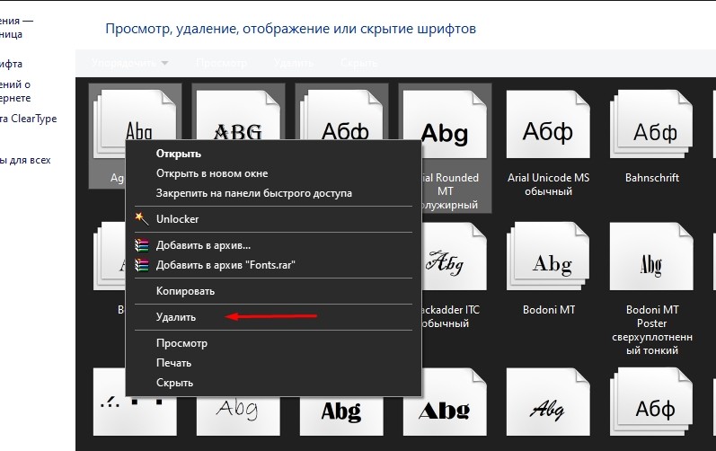Select the Arial Rounded MT font thumbnail
Screen dimensions: 716x451
click(446, 124)
